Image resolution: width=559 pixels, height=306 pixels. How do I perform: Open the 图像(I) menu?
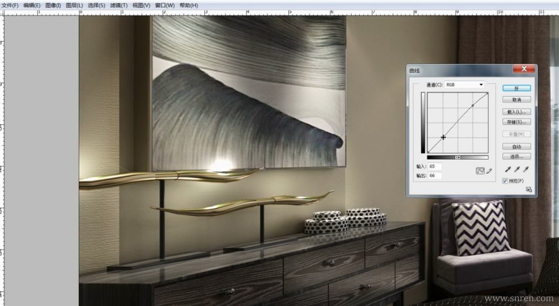click(x=53, y=6)
